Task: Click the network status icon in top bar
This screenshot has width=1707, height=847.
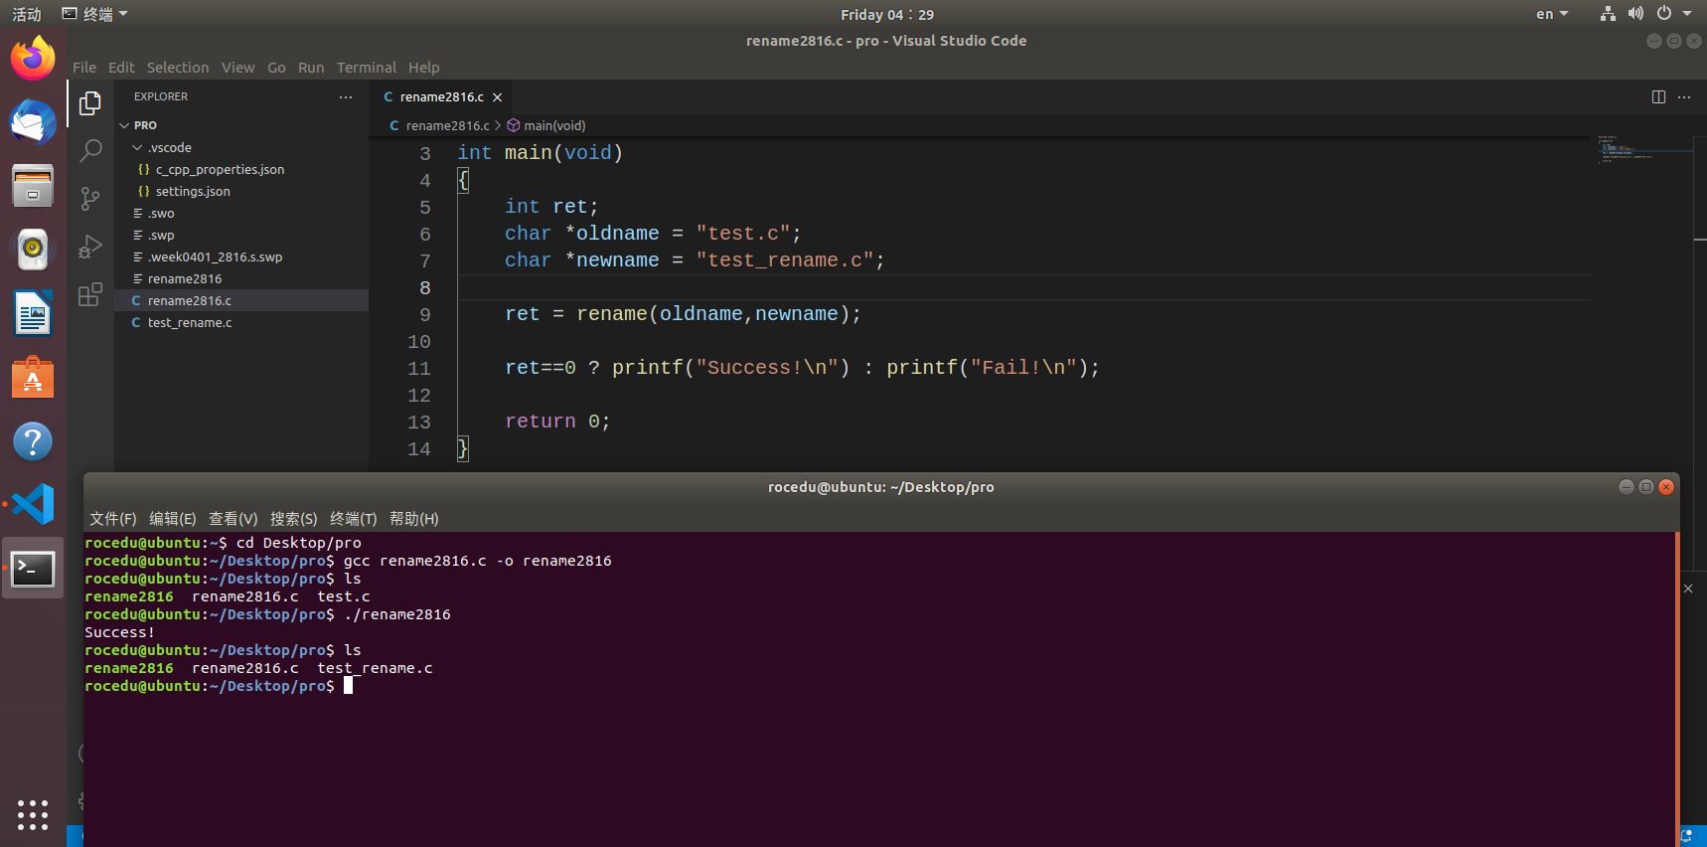Action: (1608, 14)
